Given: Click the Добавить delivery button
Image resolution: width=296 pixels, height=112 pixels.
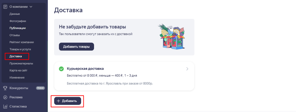Looking at the screenshot, I should click(68, 101).
